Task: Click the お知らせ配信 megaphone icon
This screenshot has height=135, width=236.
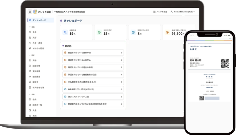Action: (30, 48)
